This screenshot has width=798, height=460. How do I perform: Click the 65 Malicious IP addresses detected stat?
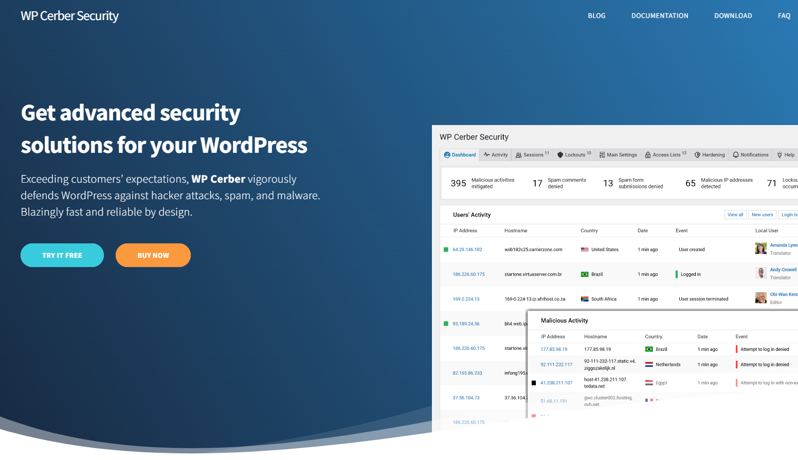point(719,183)
